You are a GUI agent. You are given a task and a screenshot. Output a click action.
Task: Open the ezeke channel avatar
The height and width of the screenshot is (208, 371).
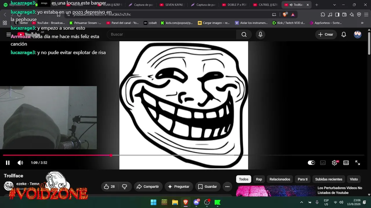point(9,186)
